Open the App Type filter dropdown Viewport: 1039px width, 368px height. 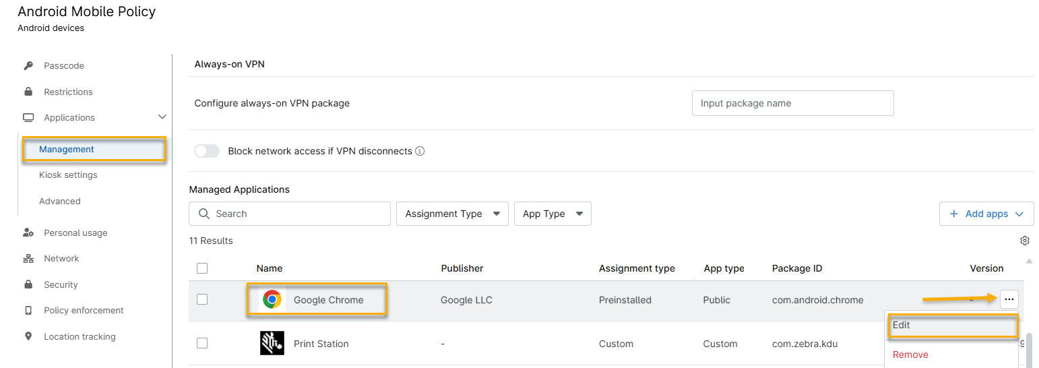tap(553, 214)
